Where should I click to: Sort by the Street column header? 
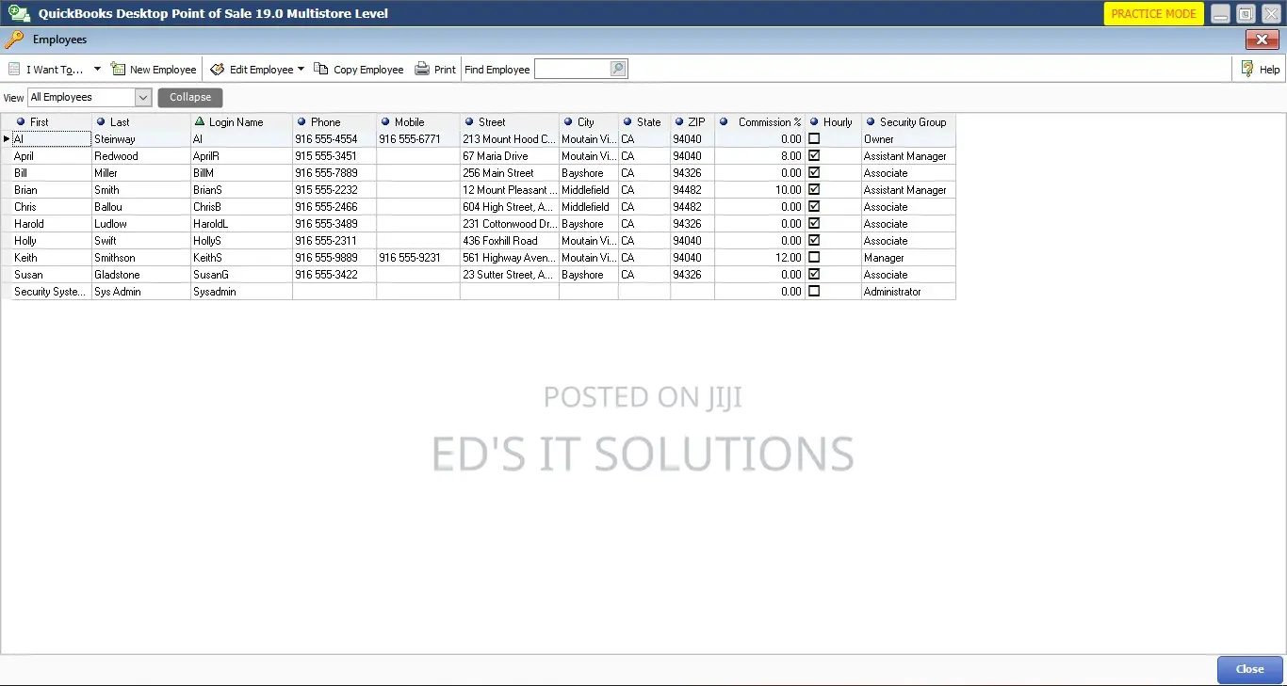510,122
